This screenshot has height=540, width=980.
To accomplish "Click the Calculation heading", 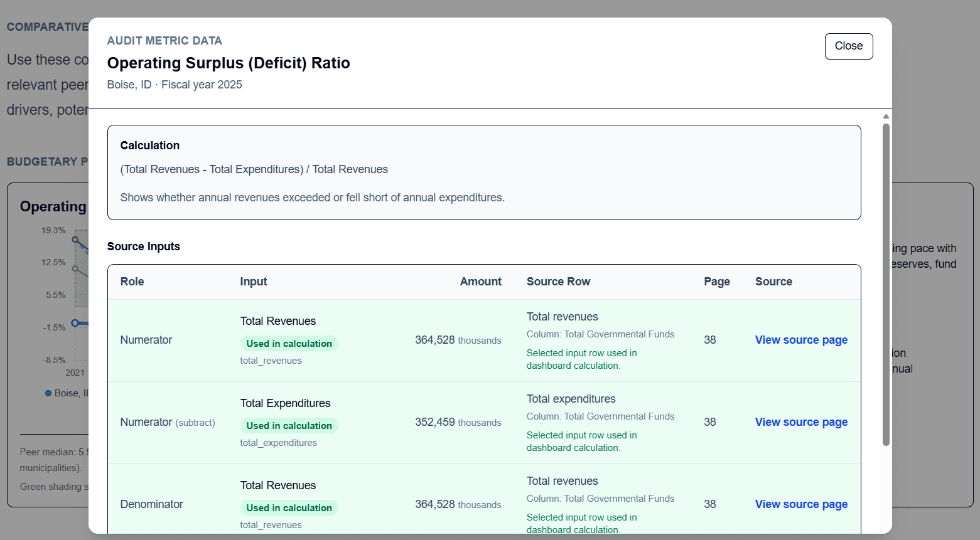I will (149, 146).
